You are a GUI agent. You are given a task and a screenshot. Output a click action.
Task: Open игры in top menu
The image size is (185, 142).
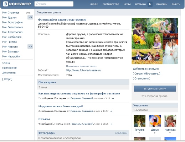tap(127, 4)
